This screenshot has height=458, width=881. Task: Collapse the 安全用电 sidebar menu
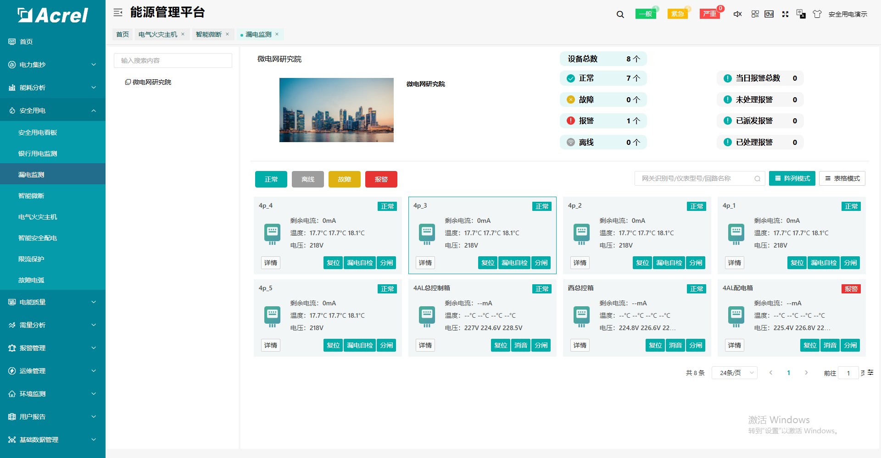(53, 110)
